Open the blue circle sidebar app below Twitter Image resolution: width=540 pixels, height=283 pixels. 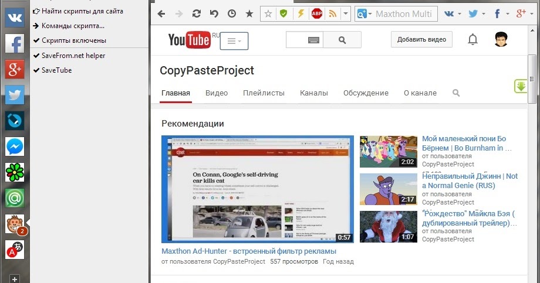pyautogui.click(x=15, y=120)
